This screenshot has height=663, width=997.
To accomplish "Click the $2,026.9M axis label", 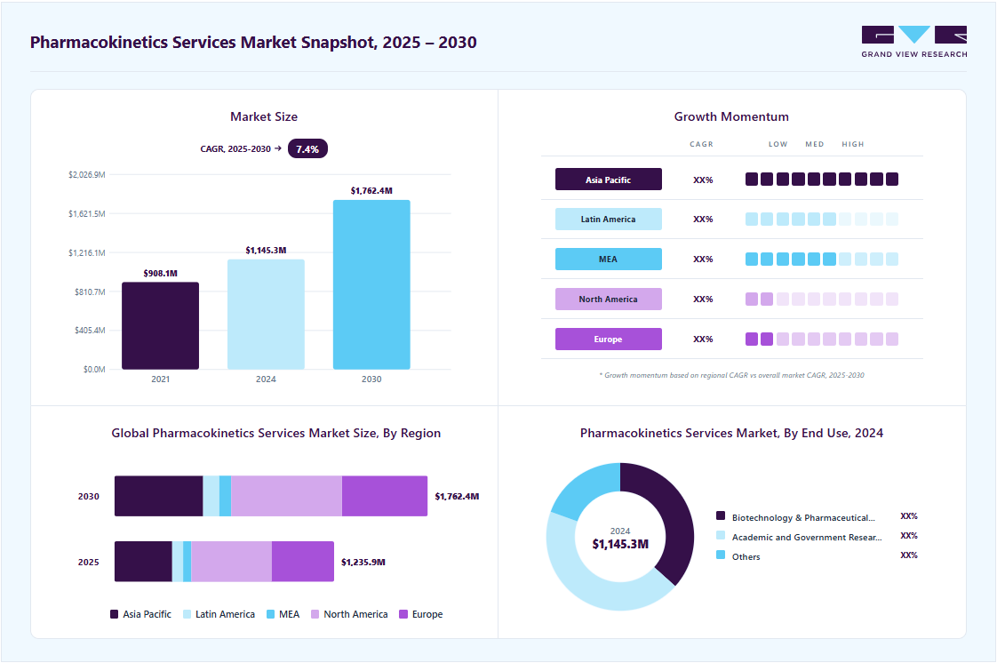I will 87,174.
